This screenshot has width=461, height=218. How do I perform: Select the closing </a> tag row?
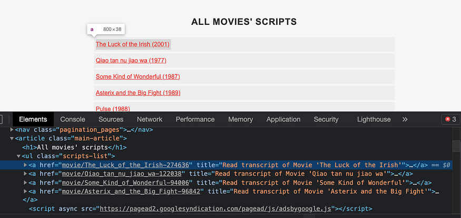[30, 201]
